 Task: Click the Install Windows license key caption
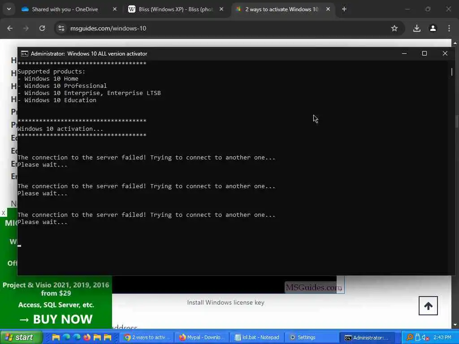pyautogui.click(x=226, y=302)
